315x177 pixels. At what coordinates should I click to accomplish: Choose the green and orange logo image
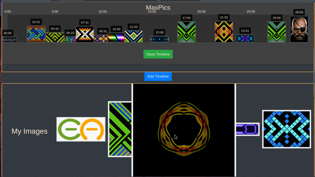81,129
